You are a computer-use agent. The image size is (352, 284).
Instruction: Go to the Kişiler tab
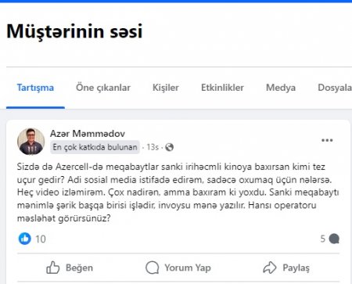point(166,88)
